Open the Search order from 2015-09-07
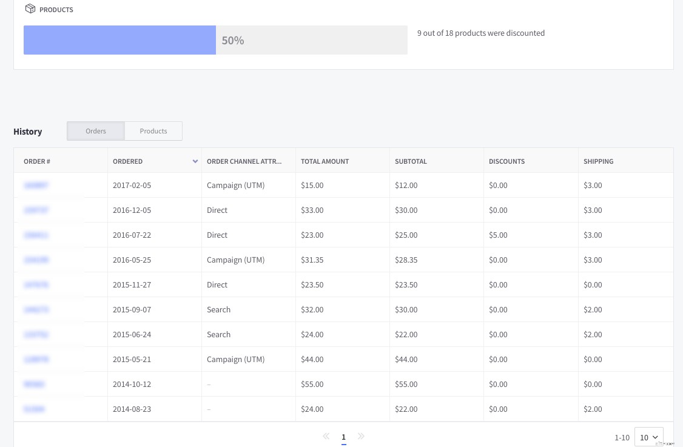Image resolution: width=683 pixels, height=447 pixels. pyautogui.click(x=36, y=309)
